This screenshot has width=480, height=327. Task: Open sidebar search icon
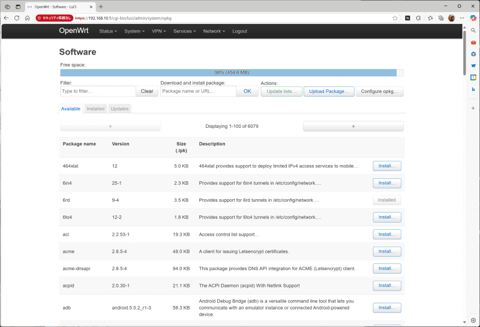point(473,31)
